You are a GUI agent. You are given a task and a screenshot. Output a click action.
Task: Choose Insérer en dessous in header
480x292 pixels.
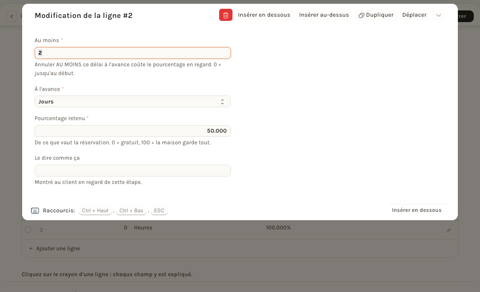tap(264, 15)
